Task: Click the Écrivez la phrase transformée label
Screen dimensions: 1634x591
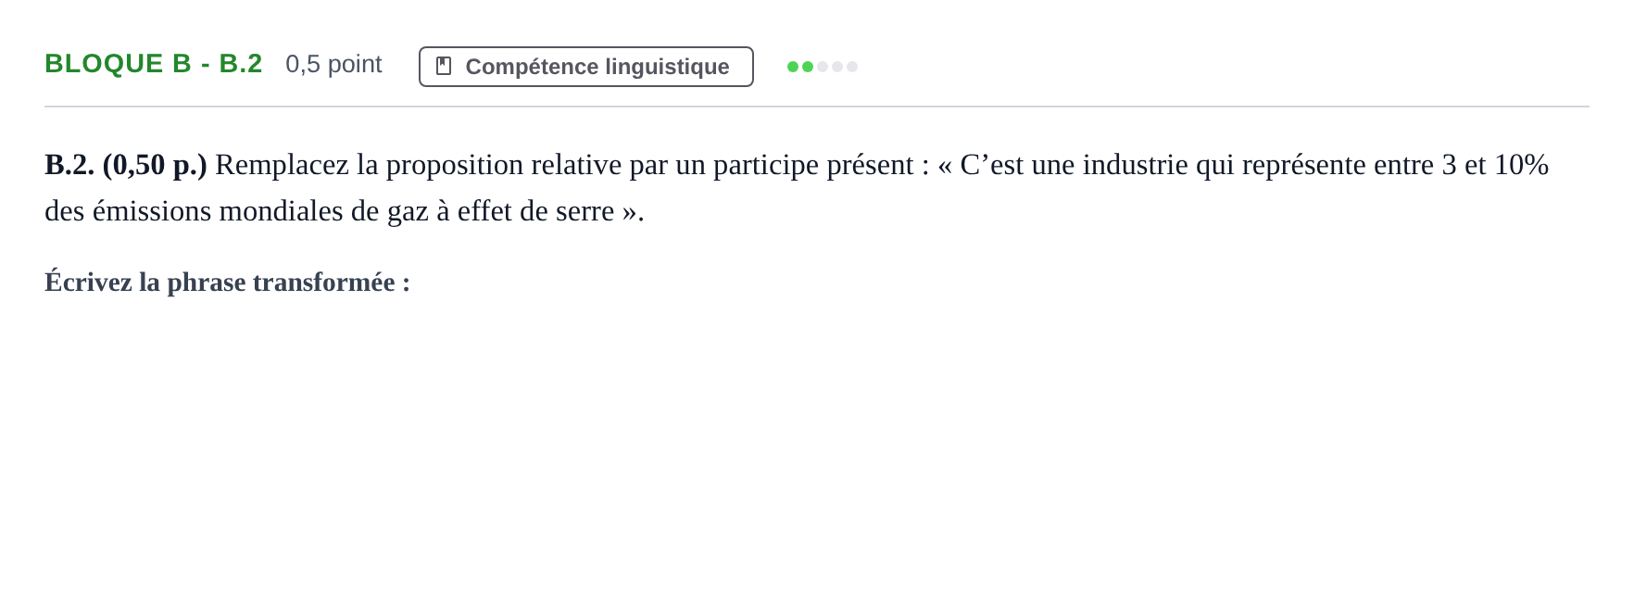Action: click(227, 282)
